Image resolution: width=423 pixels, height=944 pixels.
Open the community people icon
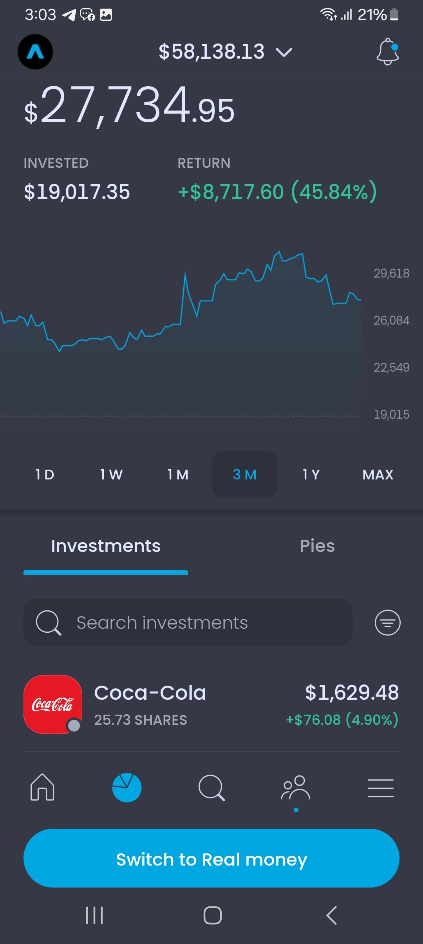[296, 788]
